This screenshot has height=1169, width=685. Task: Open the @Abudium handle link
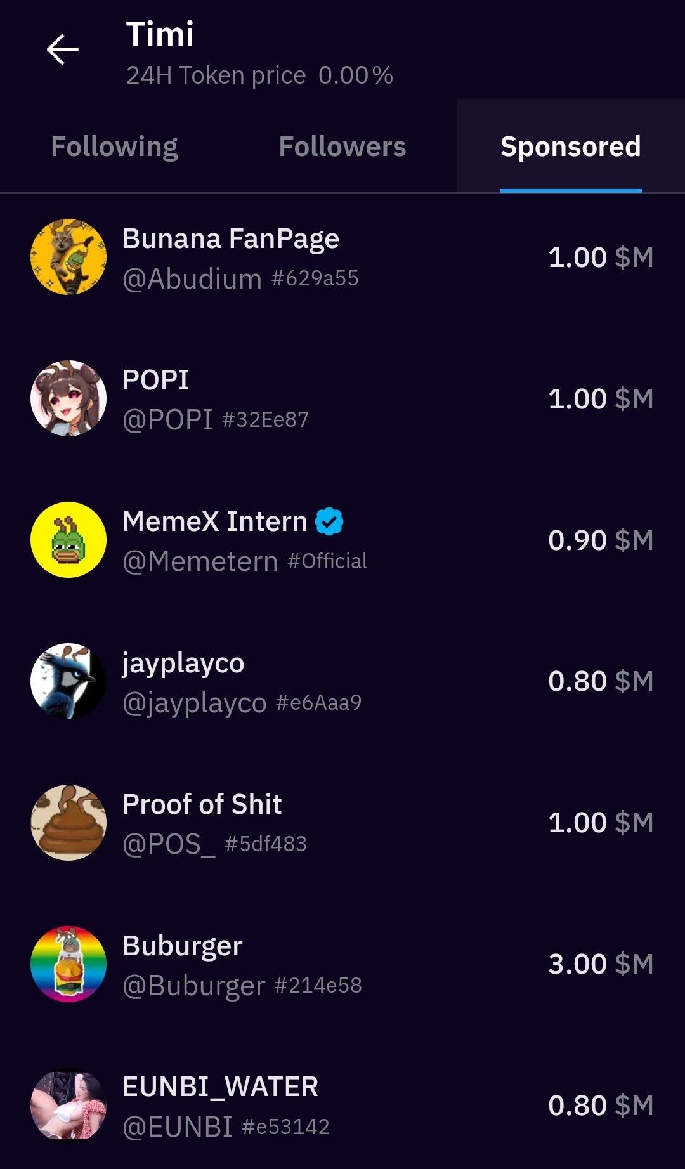(192, 279)
